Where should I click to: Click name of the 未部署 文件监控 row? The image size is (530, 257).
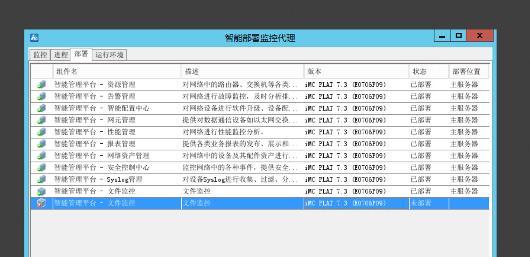(x=95, y=203)
